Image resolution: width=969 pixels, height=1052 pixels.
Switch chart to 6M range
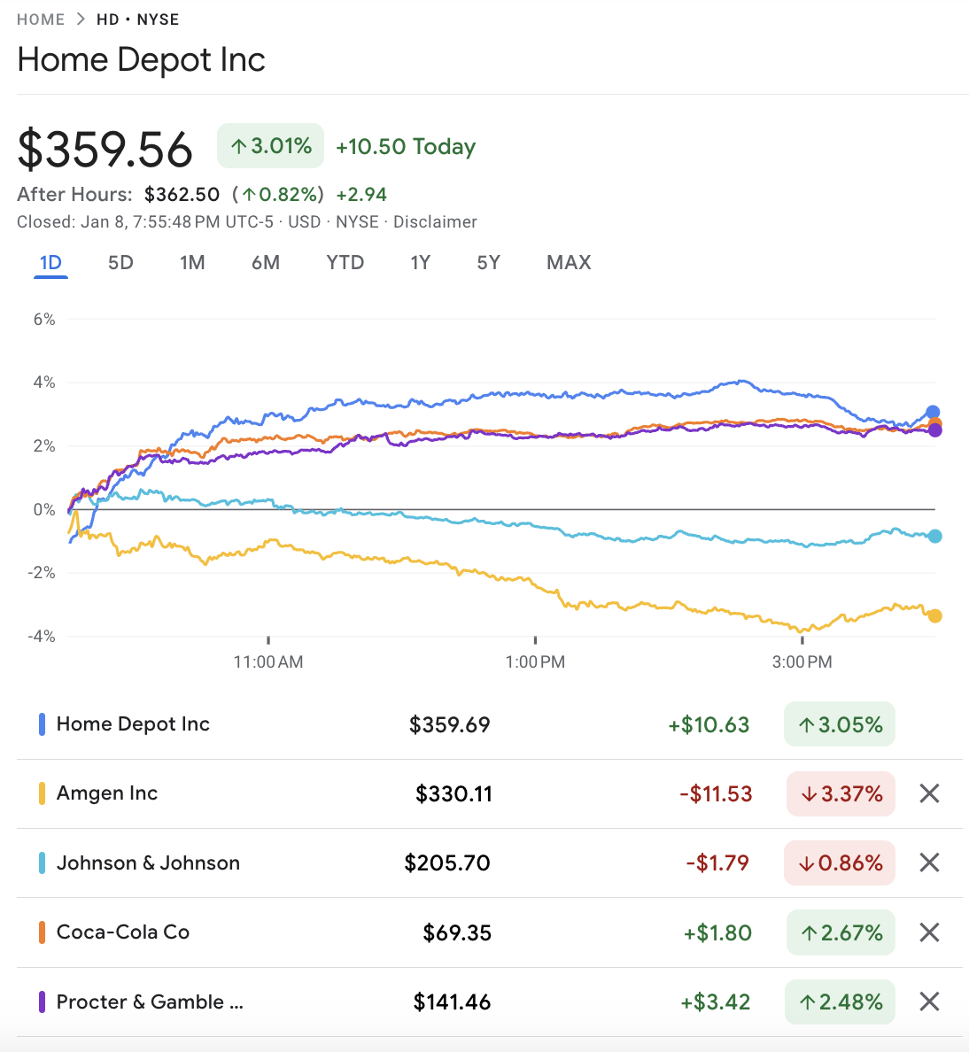coord(266,262)
